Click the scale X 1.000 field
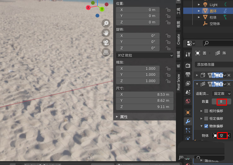The width and height of the screenshot is (233, 165). pyautogui.click(x=138, y=69)
